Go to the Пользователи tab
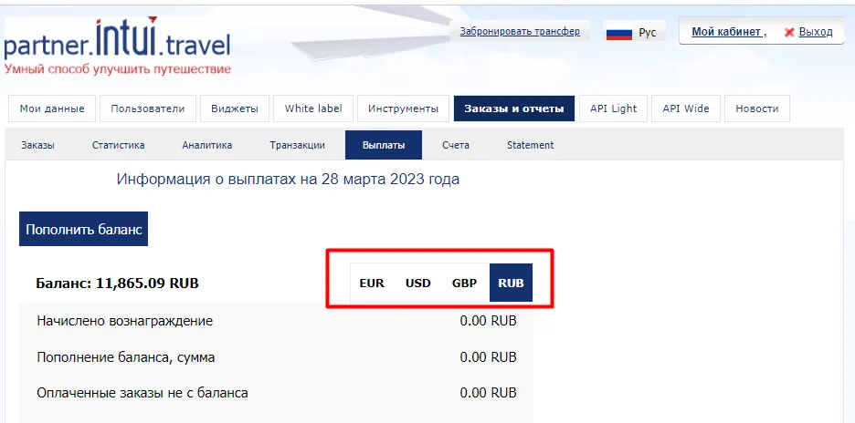855x423 pixels. point(147,108)
